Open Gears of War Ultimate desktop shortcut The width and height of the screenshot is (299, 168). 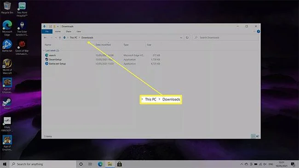[x=22, y=48]
